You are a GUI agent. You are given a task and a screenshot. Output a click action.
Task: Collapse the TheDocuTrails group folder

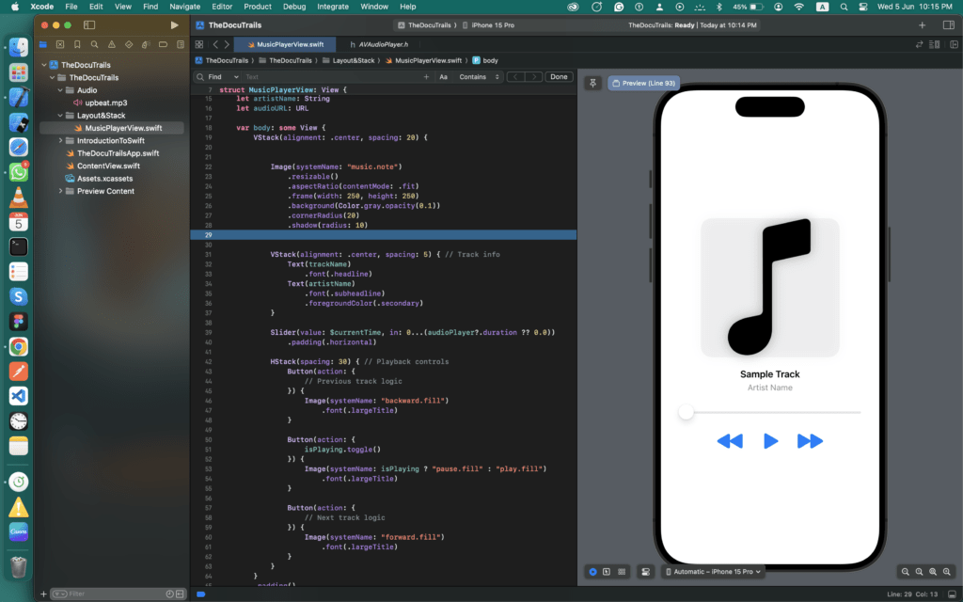53,77
